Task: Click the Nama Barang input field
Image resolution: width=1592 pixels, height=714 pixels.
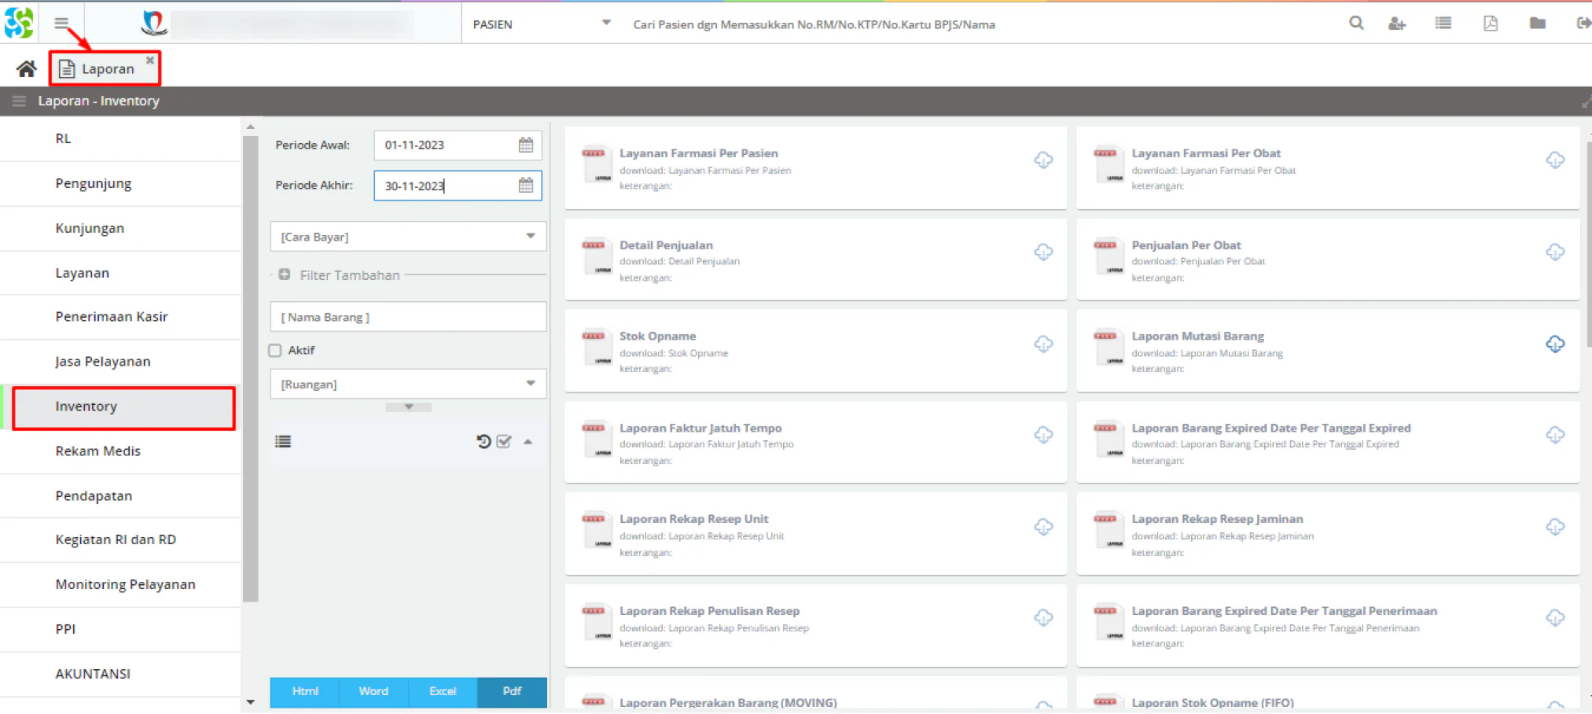Action: (x=408, y=317)
